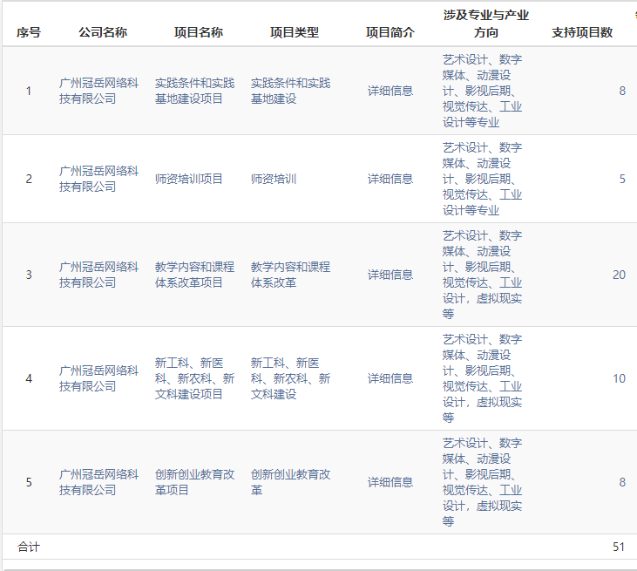This screenshot has height=571, width=637.
Task: Click the 涉及专业与产业方向 column header
Action: (x=486, y=24)
